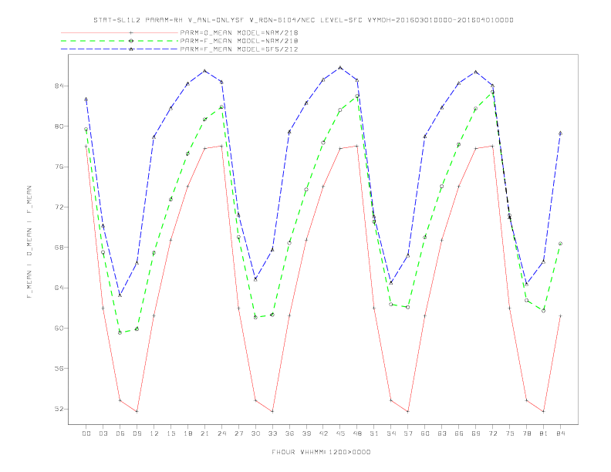Click green NAM circle marker at hour 30
The width and height of the screenshot is (611, 472).
[x=255, y=318]
